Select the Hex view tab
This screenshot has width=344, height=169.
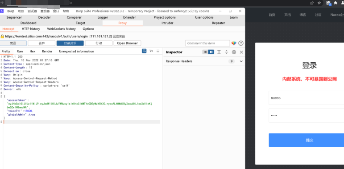pos(33,52)
